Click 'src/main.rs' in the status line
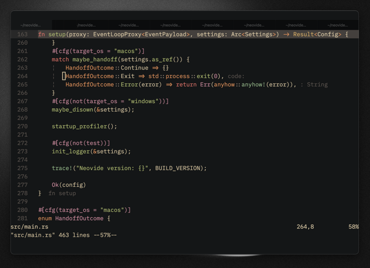The image size is (370, 268). (29, 227)
